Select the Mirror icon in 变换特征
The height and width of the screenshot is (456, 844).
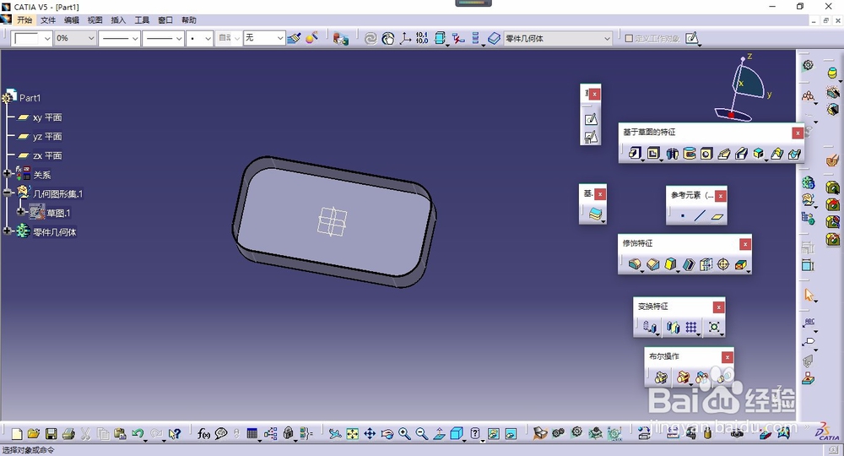673,327
